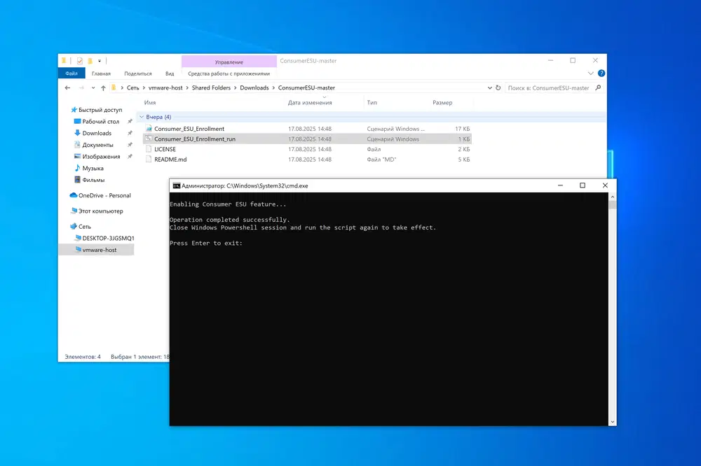Click the README.md file icon
This screenshot has width=701, height=466.
[x=148, y=160]
